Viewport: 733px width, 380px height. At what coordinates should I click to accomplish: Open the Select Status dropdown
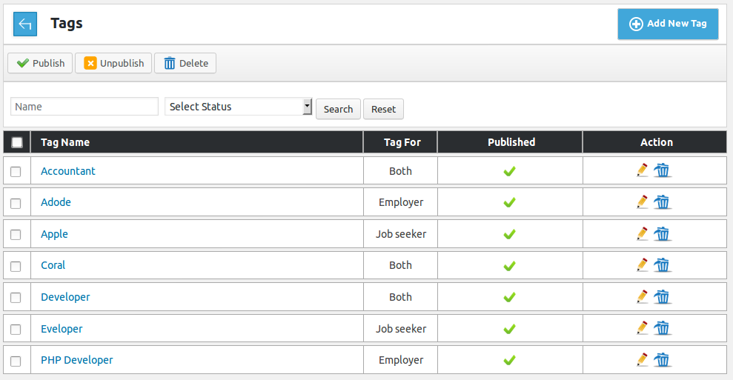click(x=239, y=107)
